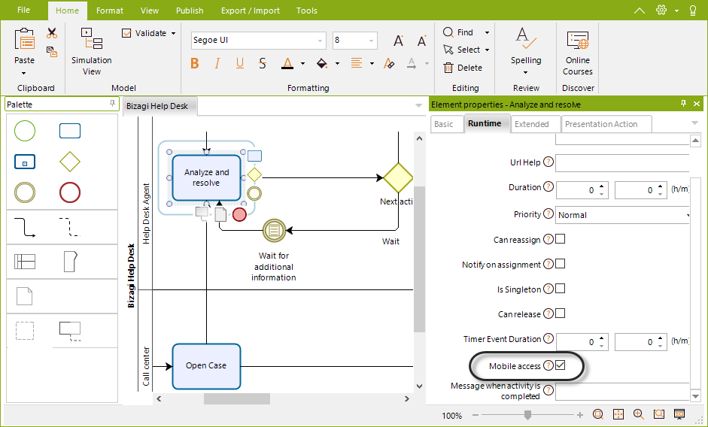
Task: Decrease font size with smaller A
Action: click(422, 41)
